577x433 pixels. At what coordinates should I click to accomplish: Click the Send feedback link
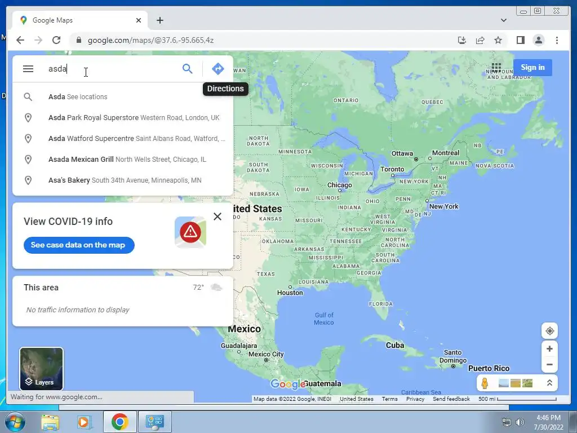pos(451,399)
